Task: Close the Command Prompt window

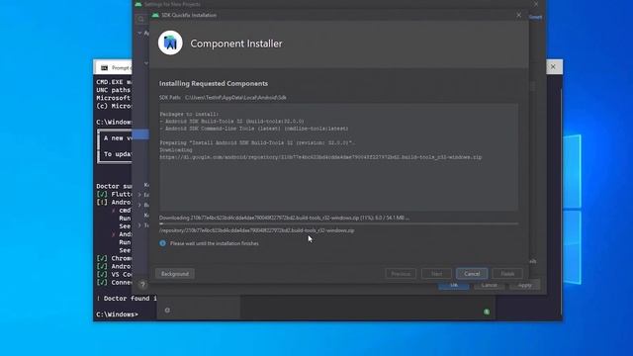Action: coord(553,66)
